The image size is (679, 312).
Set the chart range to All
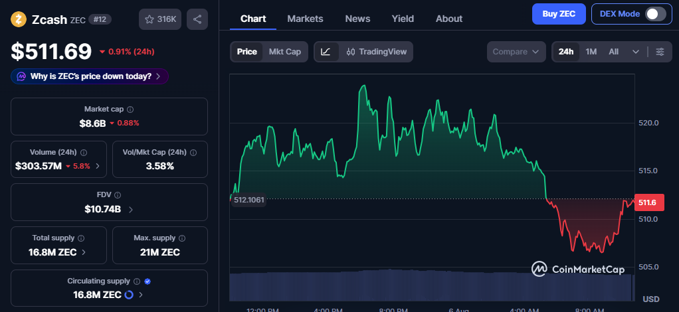tap(614, 52)
